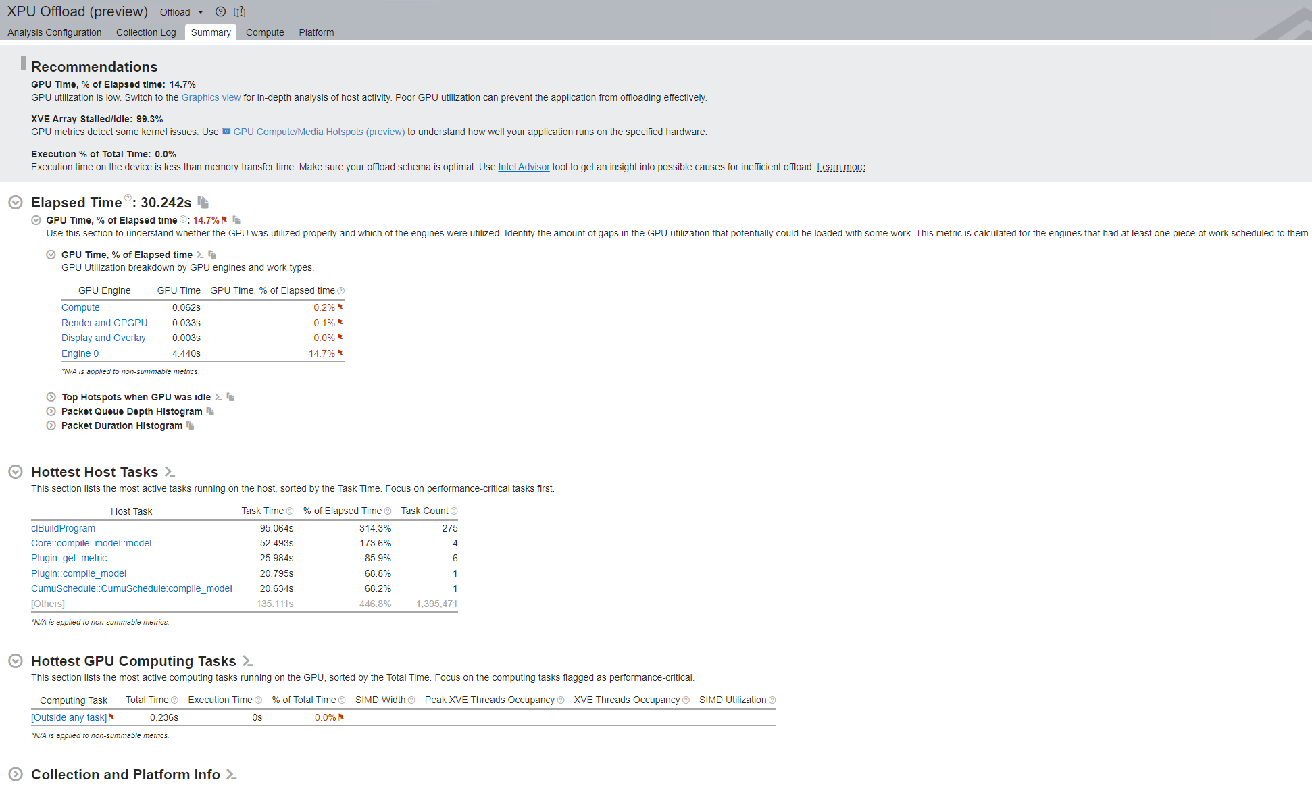Click command line icon beside Hottest GPU Computing Tasks

[x=248, y=661]
